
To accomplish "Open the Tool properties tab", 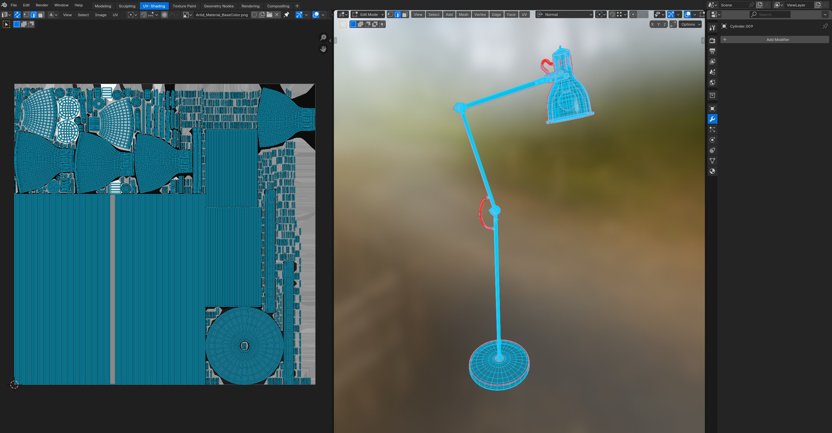I will tap(712, 27).
